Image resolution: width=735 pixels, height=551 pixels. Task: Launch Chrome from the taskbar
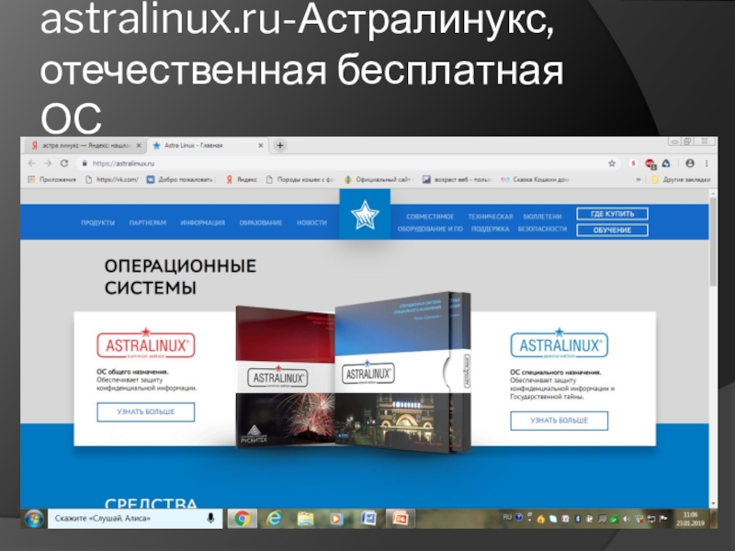242,519
